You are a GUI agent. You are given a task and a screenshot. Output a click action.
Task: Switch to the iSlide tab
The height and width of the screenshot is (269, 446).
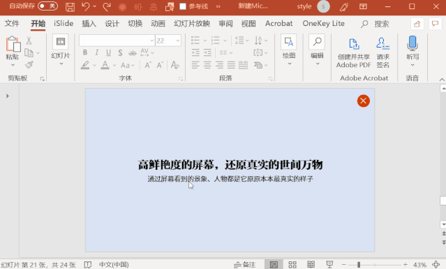64,23
